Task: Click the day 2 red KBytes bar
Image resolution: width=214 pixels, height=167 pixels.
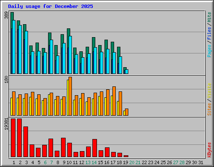Action: (x=19, y=138)
